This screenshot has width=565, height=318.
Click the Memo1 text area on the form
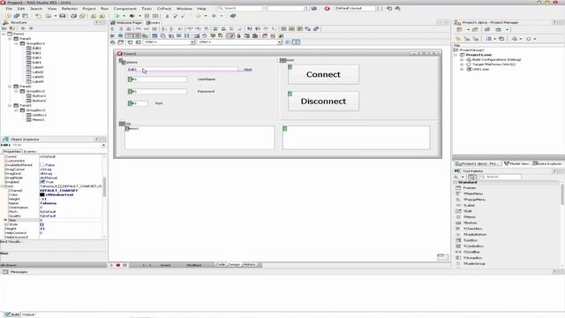point(200,138)
